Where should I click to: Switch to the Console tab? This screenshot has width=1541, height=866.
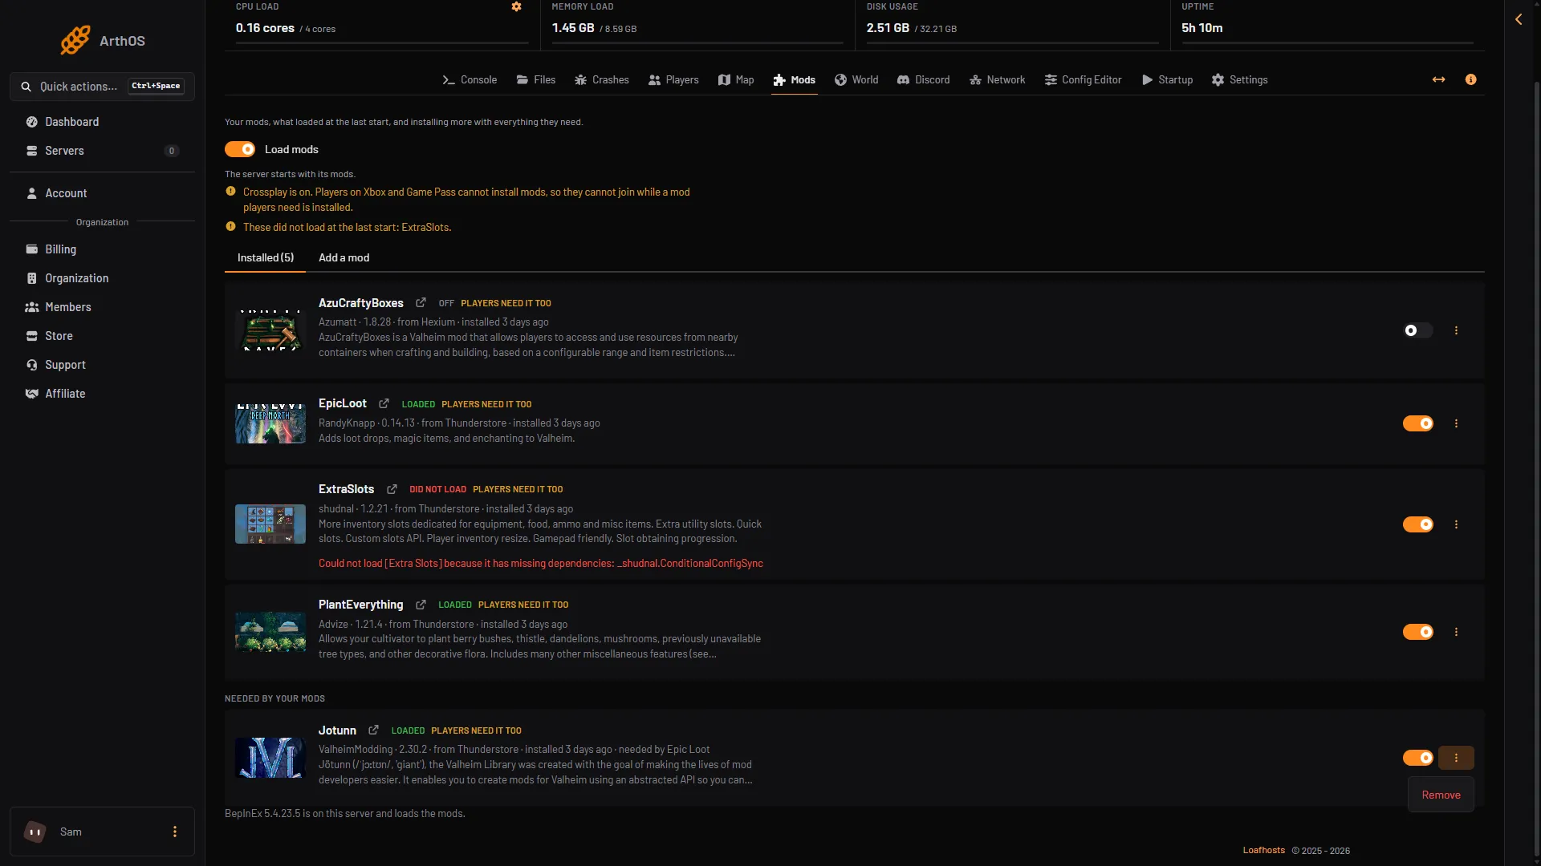click(x=470, y=80)
